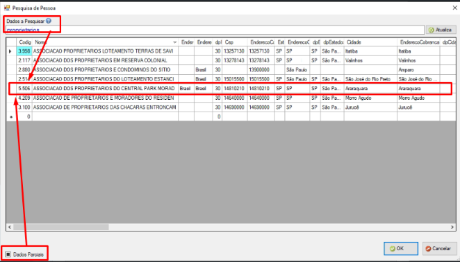
Task: Click Cidade cell São José do Rio Preto
Action: pyautogui.click(x=370, y=79)
